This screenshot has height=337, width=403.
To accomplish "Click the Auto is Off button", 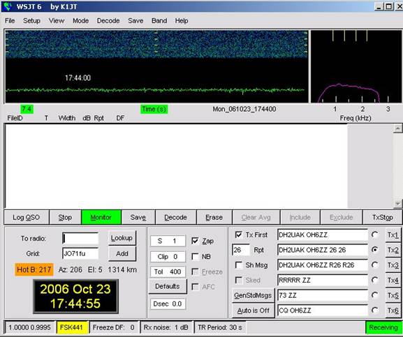I will [253, 310].
